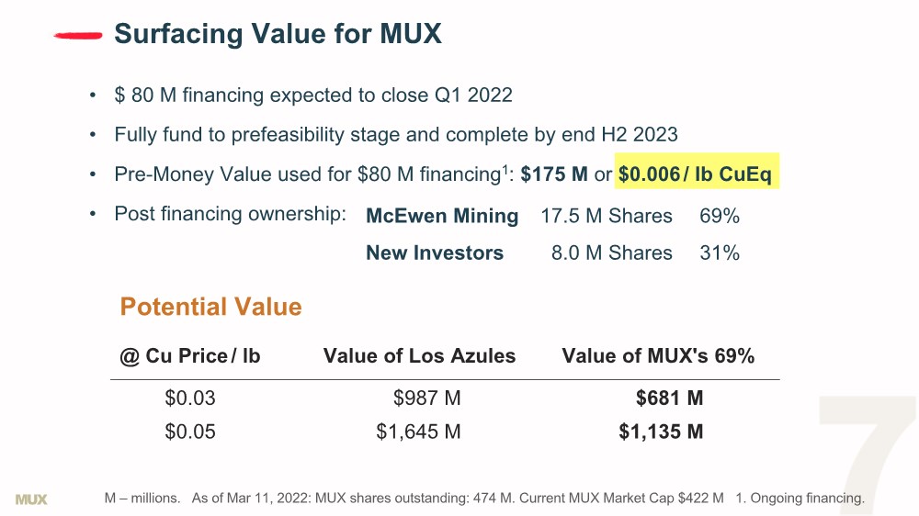This screenshot has height=516, width=919.
Task: Click the bold $175 M pre-money value
Action: (553, 175)
